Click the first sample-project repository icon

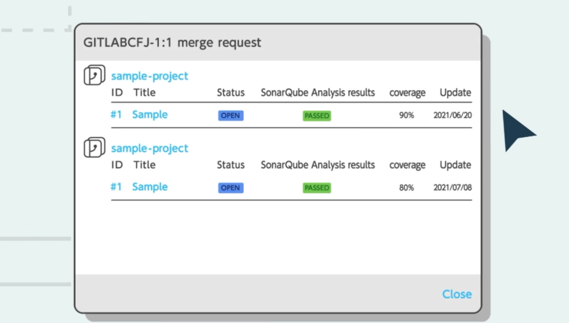pos(94,75)
